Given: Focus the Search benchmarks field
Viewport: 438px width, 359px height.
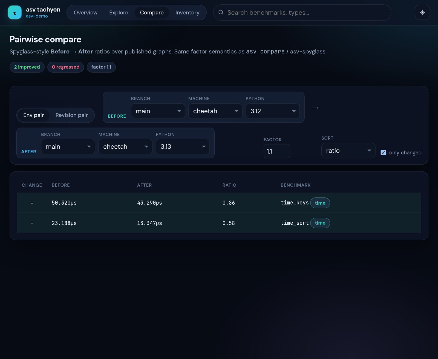Looking at the screenshot, I should [x=302, y=12].
